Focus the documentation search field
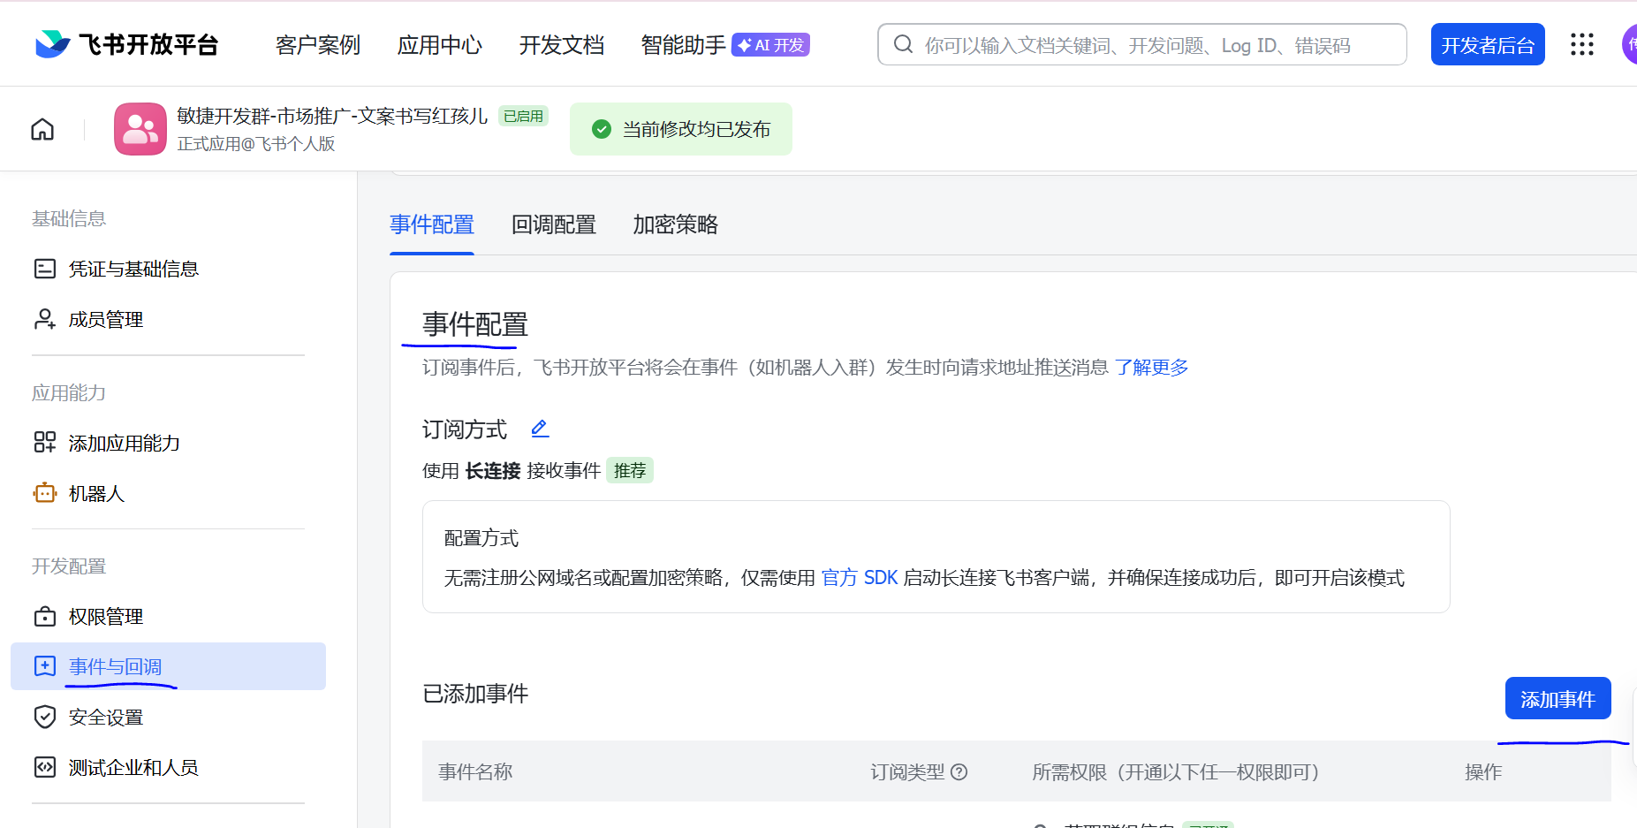1637x828 pixels. click(x=1142, y=44)
